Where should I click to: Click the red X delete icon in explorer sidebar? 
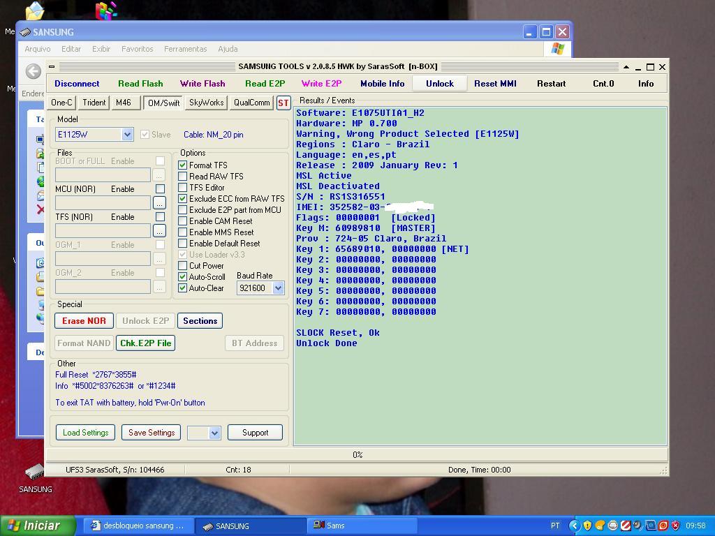pyautogui.click(x=40, y=209)
